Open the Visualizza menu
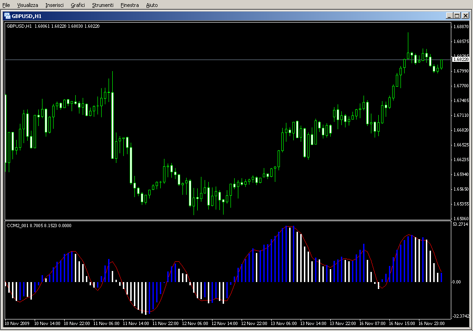The height and width of the screenshot is (331, 473). (x=28, y=5)
